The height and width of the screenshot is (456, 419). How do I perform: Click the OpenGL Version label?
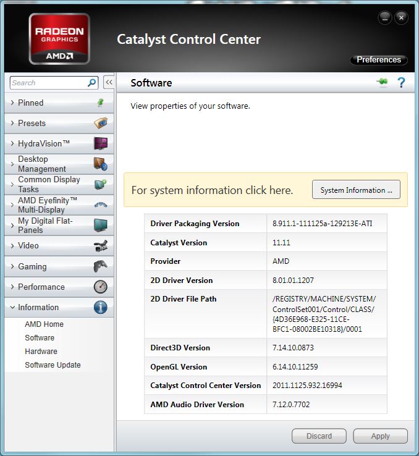coord(179,367)
